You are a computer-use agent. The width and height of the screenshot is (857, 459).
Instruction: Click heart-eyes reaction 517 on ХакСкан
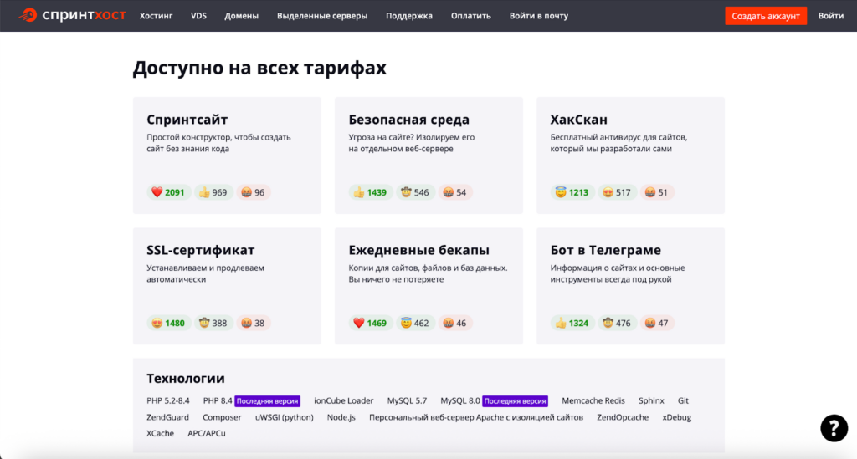tap(617, 192)
